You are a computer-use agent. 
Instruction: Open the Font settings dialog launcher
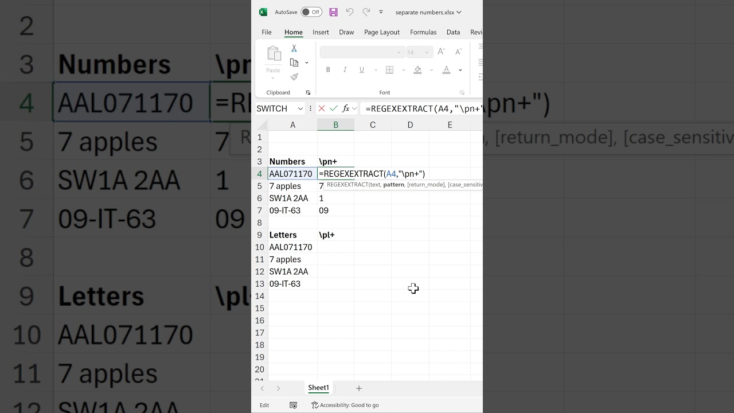(x=462, y=92)
